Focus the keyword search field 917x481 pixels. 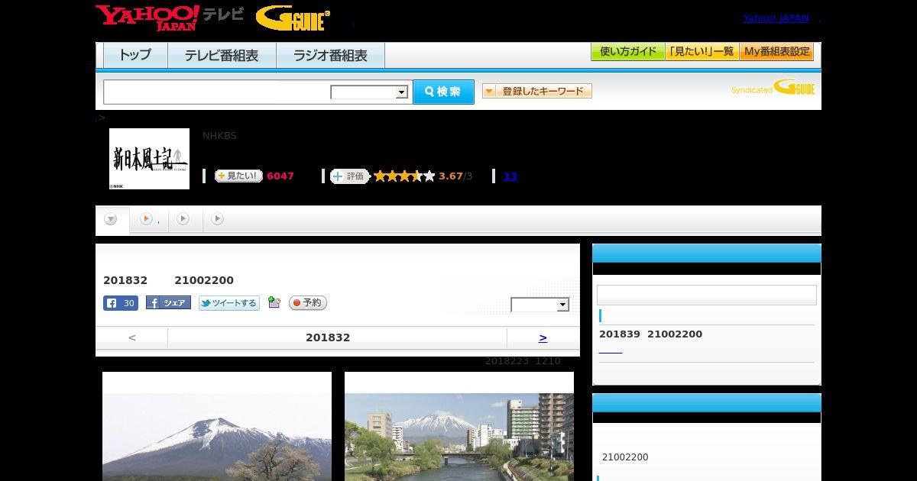217,92
